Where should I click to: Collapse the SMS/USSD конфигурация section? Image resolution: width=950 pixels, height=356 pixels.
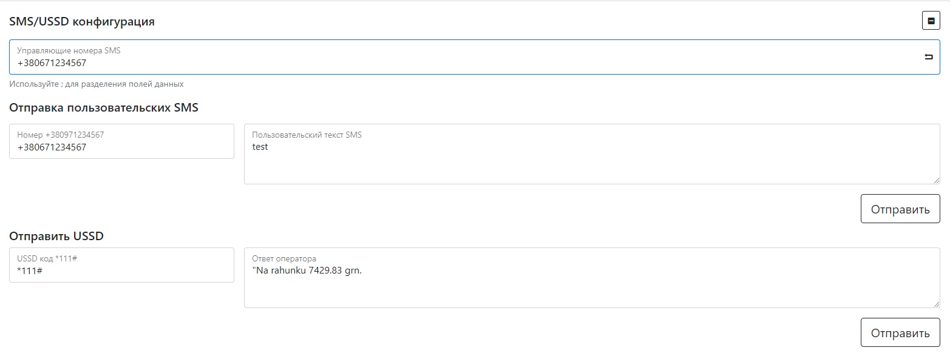click(931, 21)
